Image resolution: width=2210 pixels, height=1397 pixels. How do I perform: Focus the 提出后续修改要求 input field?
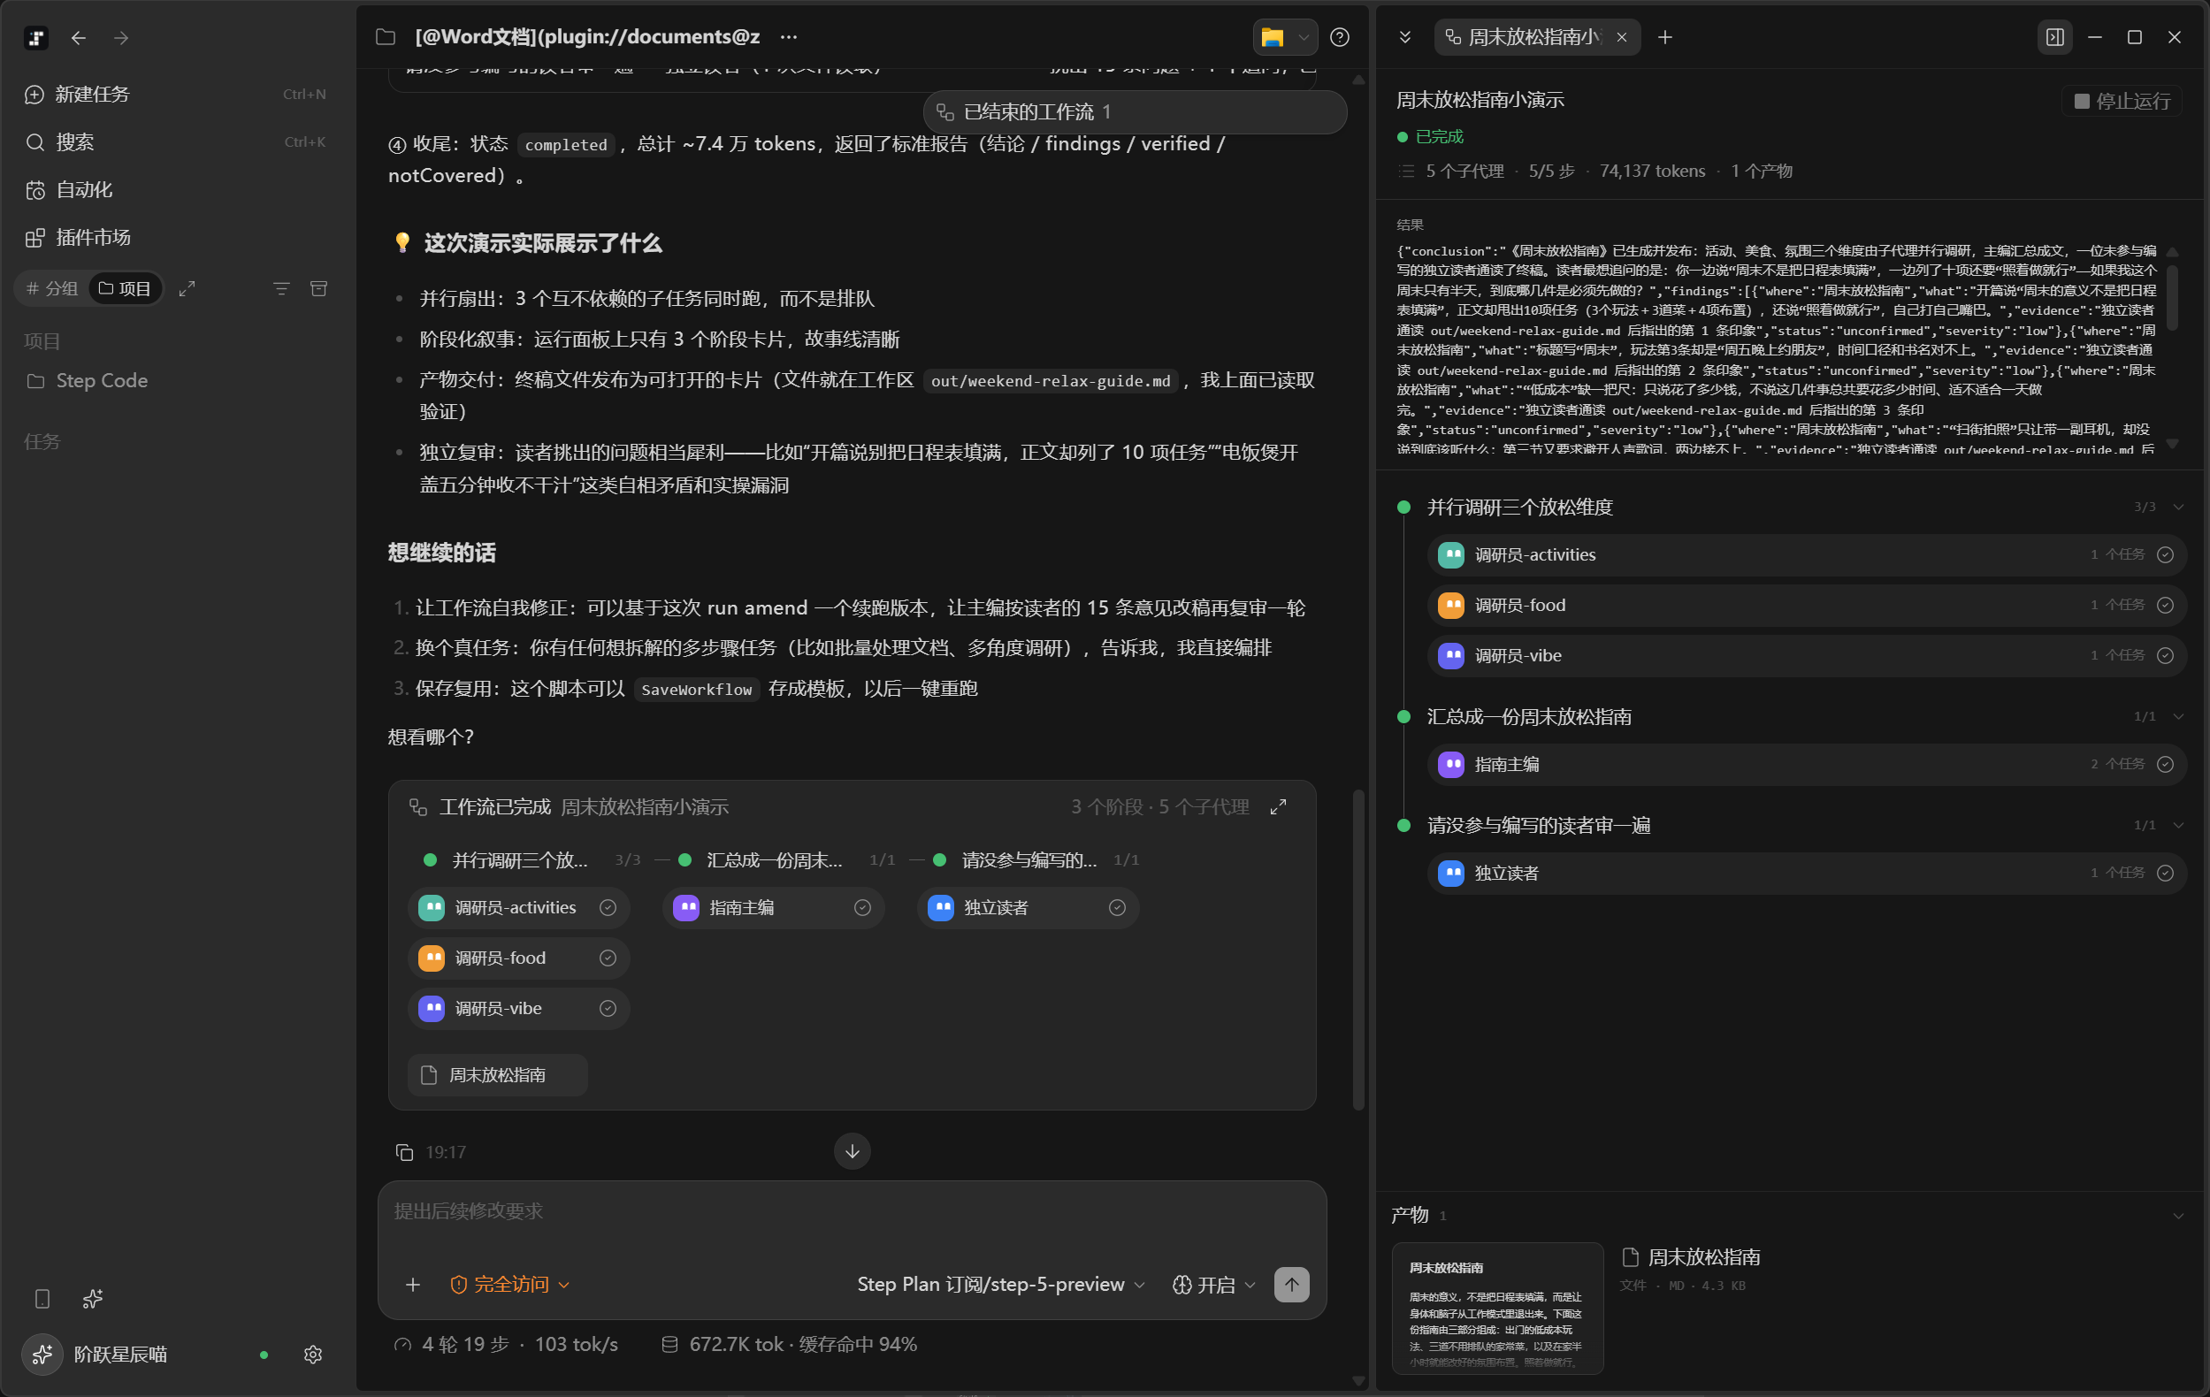click(852, 1211)
